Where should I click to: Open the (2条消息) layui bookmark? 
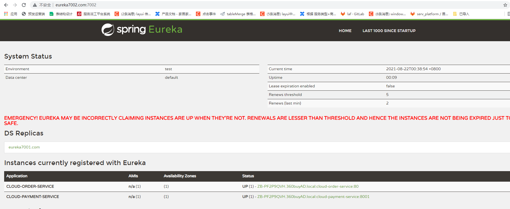coord(133,14)
